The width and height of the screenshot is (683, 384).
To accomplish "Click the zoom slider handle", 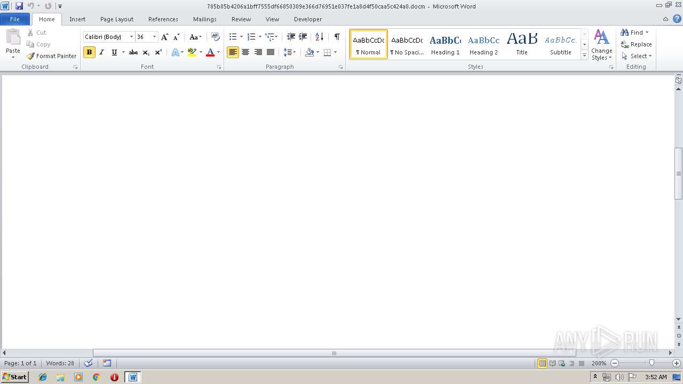I will [652, 363].
